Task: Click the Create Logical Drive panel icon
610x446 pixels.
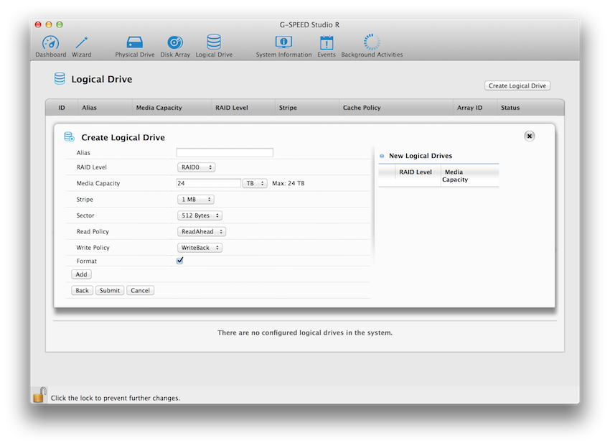Action: click(69, 136)
